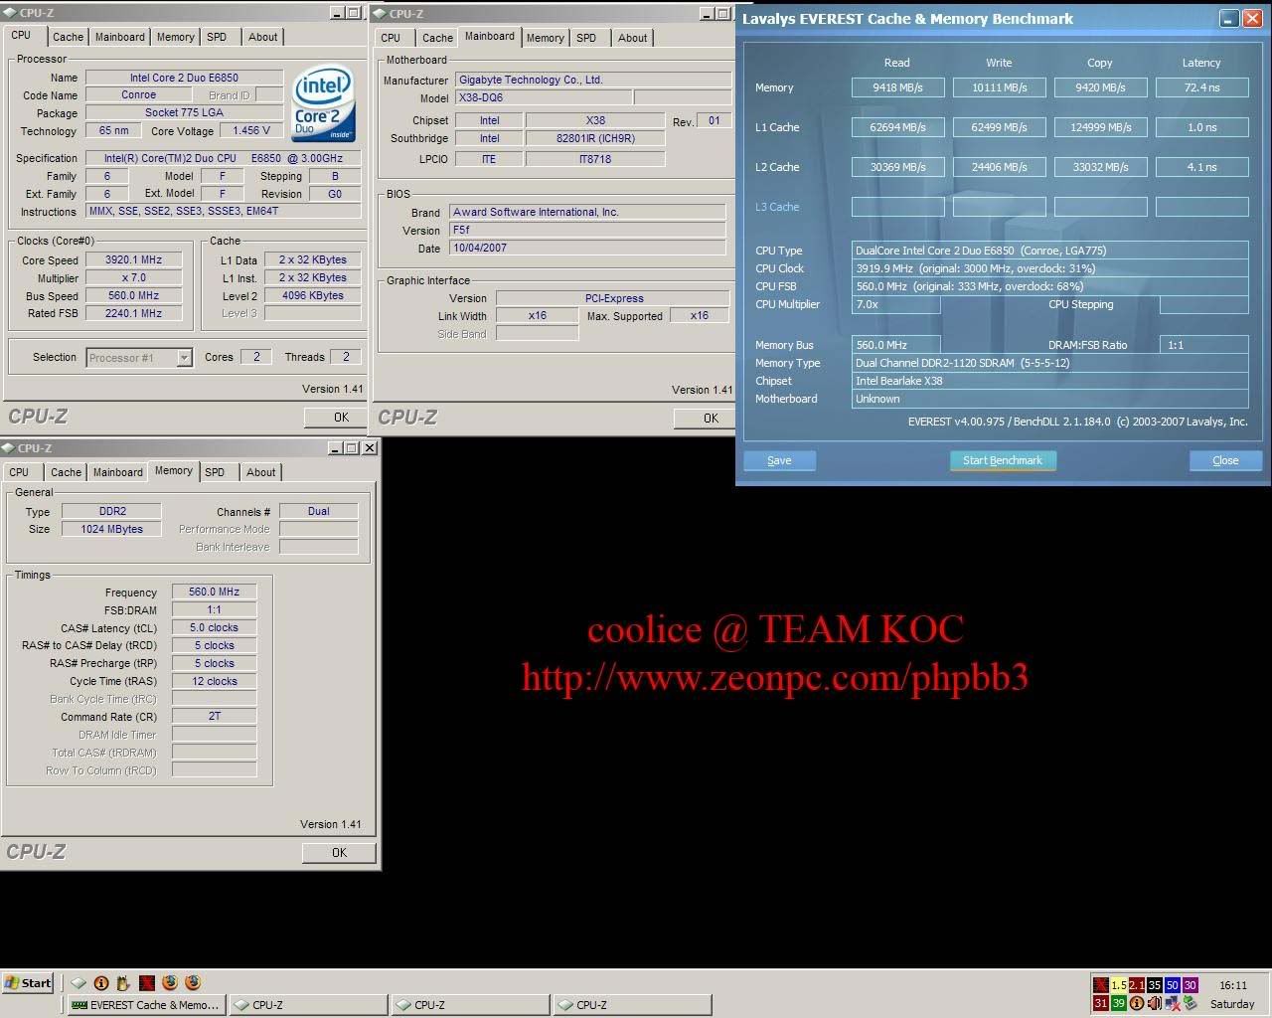Open Memory tab in CPU window
The image size is (1272, 1018).
click(x=175, y=37)
